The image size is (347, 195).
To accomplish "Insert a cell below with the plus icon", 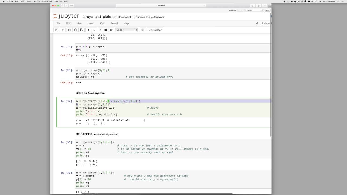I will point(63,30).
